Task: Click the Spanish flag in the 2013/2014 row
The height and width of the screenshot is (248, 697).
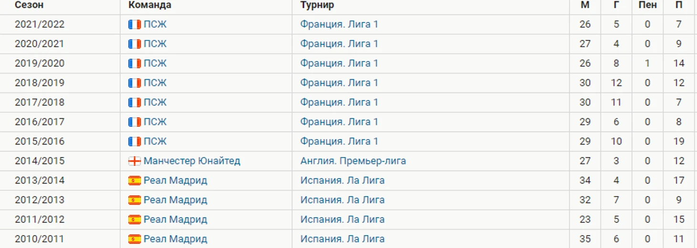Action: point(135,181)
